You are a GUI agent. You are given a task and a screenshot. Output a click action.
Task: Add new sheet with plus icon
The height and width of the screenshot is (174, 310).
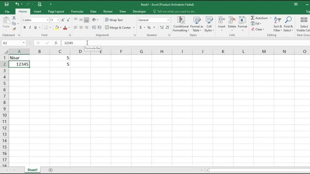(x=50, y=170)
